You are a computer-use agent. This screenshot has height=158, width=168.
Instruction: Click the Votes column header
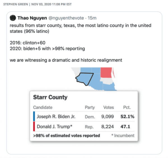(108, 107)
